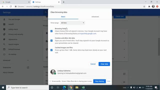Click the Check now button
The image size is (160, 90).
pyautogui.click(x=119, y=16)
